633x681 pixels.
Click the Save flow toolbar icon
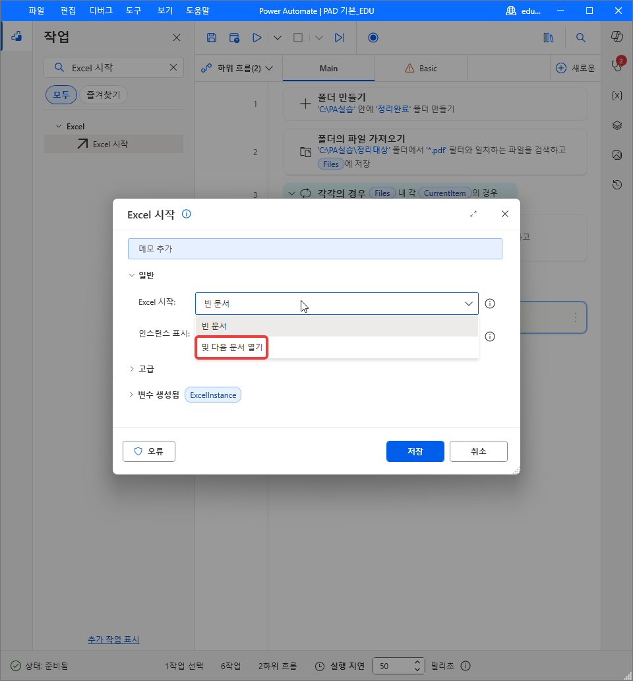(211, 38)
